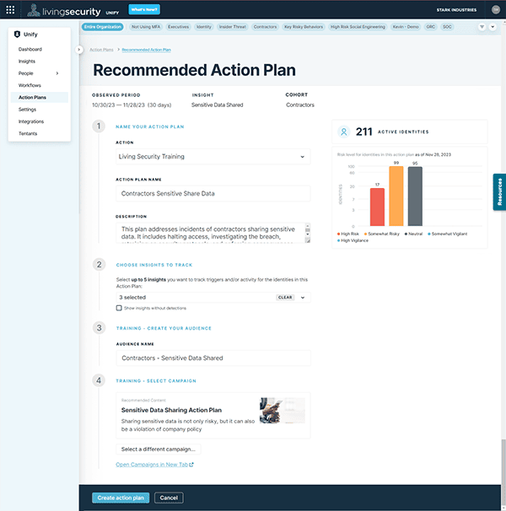Select the Kevin - Demo chip
This screenshot has width=506, height=511.
(406, 27)
